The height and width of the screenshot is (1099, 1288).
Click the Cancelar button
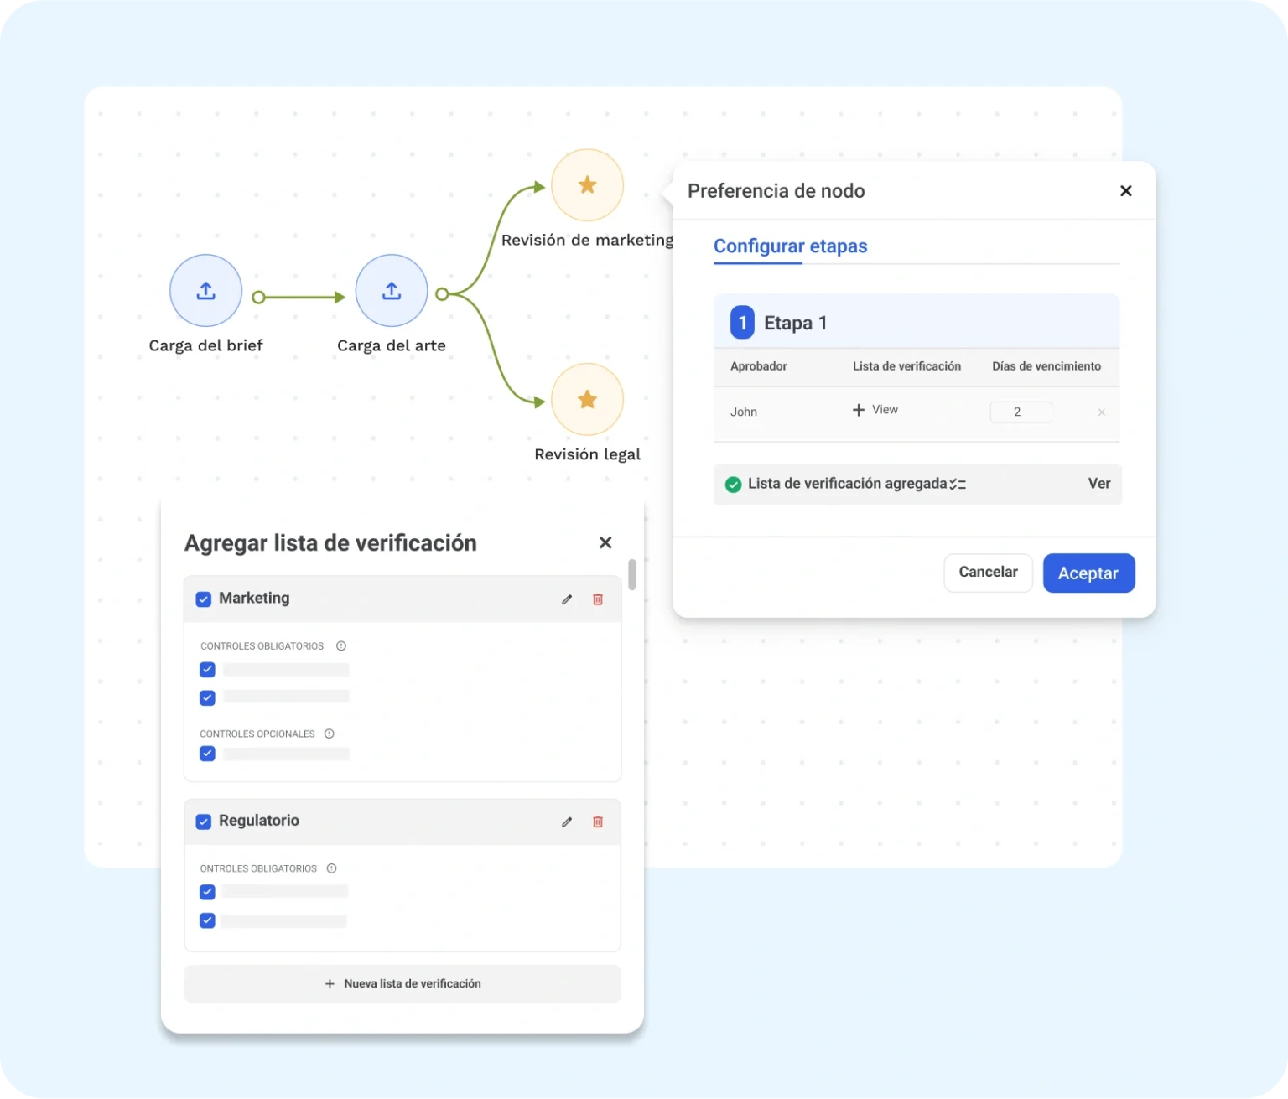pyautogui.click(x=988, y=573)
